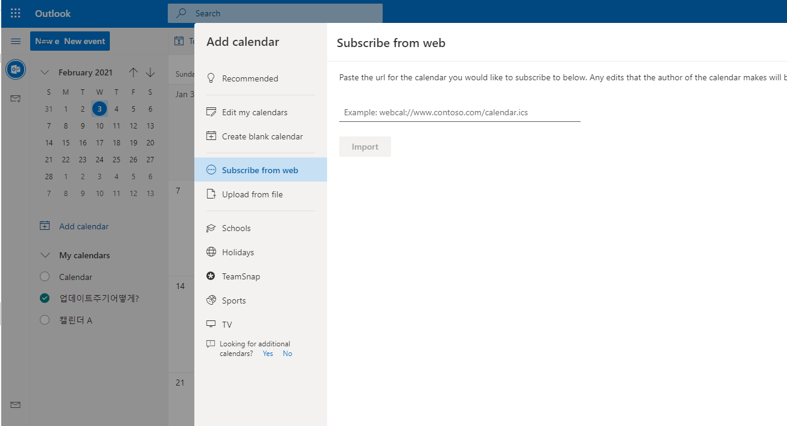The width and height of the screenshot is (787, 426).
Task: Uncheck the 업데이트주기어떻게? calendar
Action: [44, 298]
